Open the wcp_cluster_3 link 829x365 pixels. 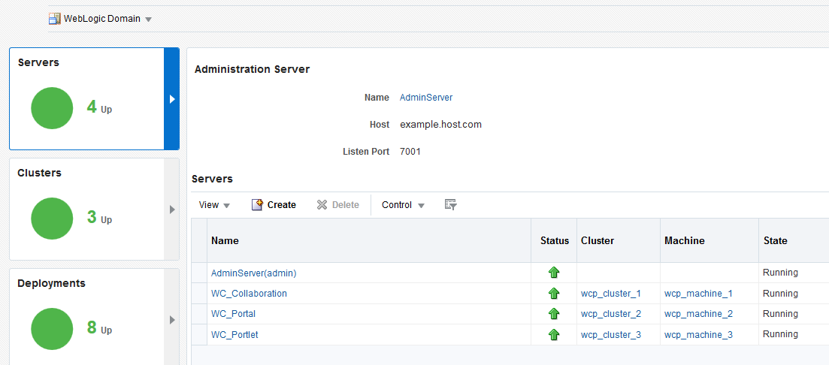point(610,334)
